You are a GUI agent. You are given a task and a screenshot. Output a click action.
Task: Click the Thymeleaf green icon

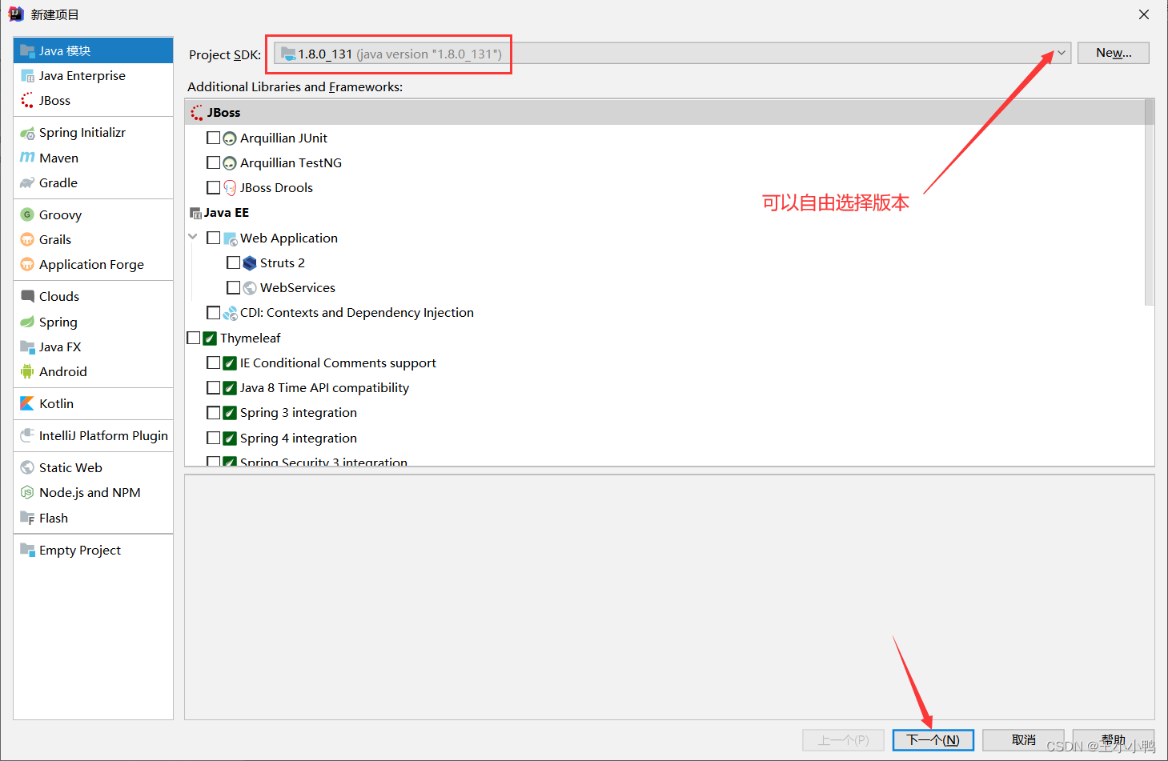tap(210, 338)
